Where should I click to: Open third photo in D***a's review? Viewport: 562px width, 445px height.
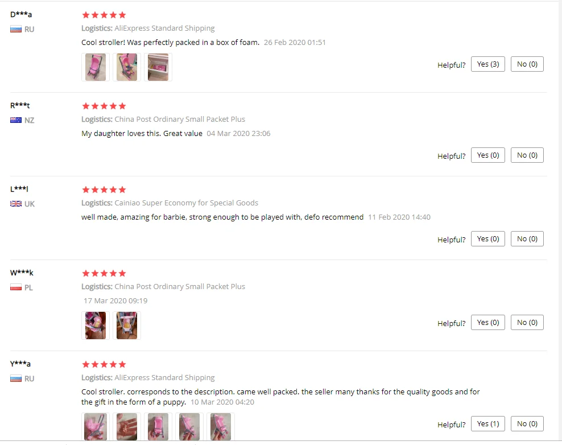[x=158, y=67]
